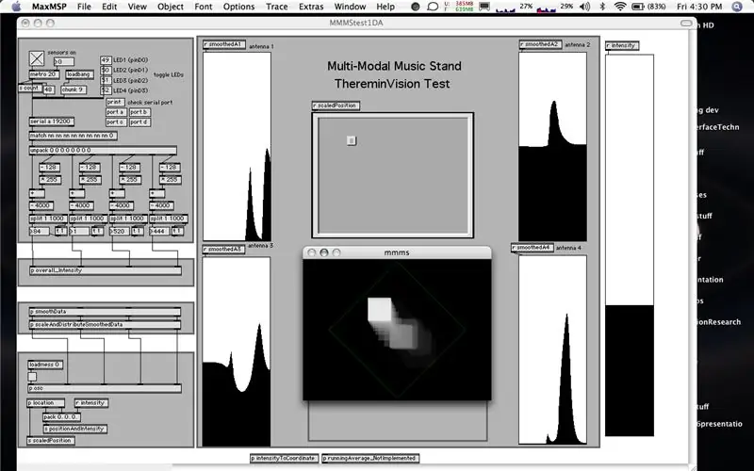Toggle the small box under loadmess 0
The image size is (754, 471).
pyautogui.click(x=32, y=377)
